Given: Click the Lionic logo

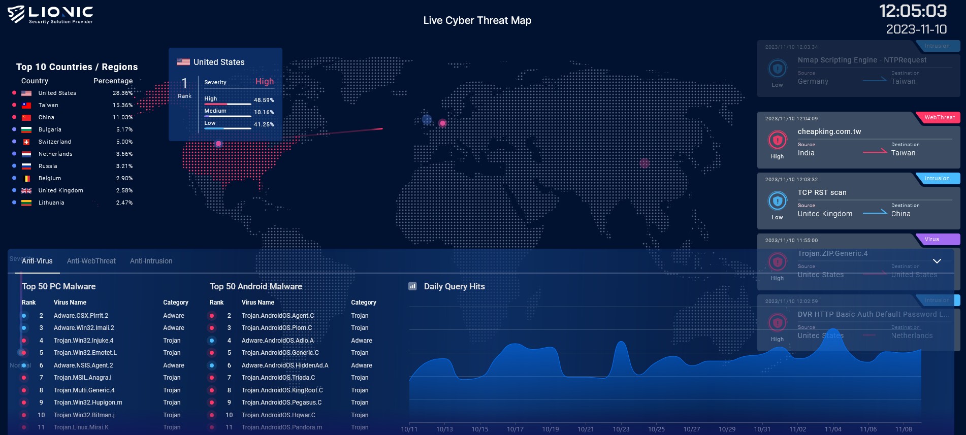Looking at the screenshot, I should pos(50,14).
